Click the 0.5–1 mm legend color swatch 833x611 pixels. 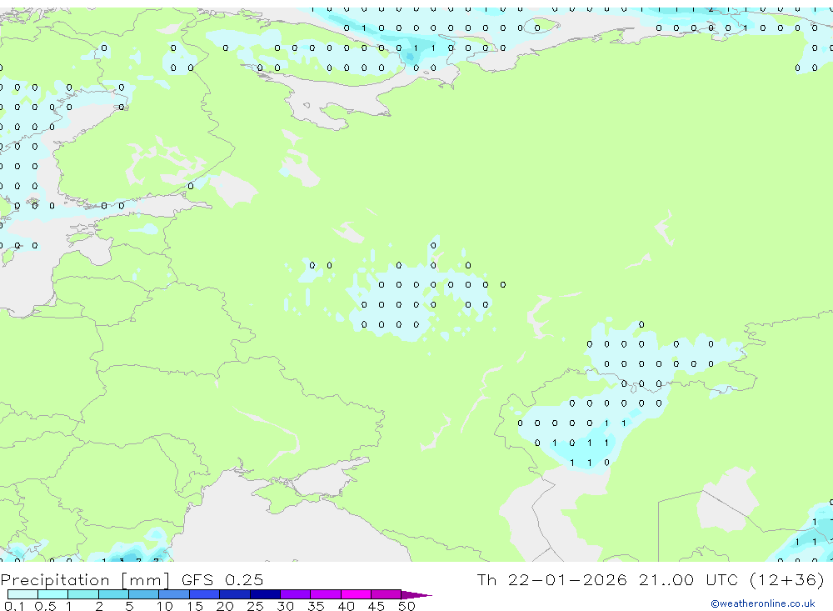53,594
